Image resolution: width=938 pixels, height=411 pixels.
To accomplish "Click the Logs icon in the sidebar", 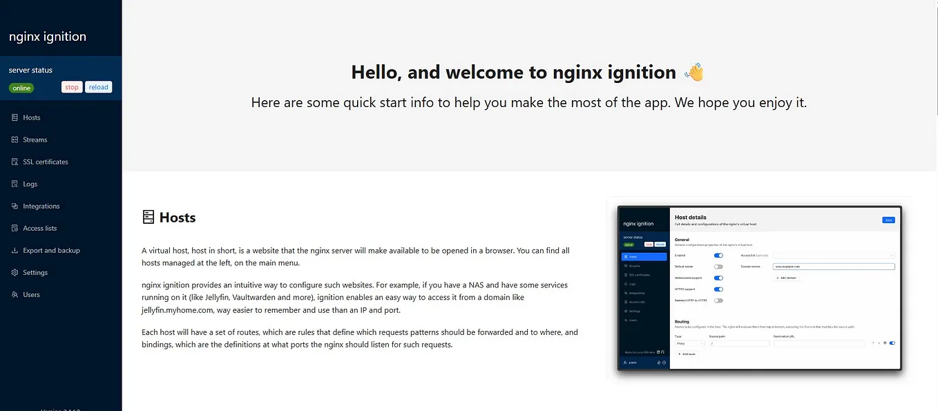I will tap(13, 184).
